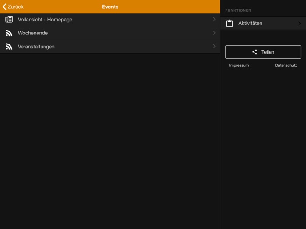Expand the chevron on the Veranstaltungen row
This screenshot has width=306, height=229.
pos(214,47)
